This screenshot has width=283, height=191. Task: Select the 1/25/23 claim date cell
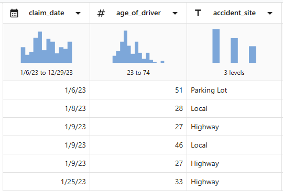coord(47,182)
